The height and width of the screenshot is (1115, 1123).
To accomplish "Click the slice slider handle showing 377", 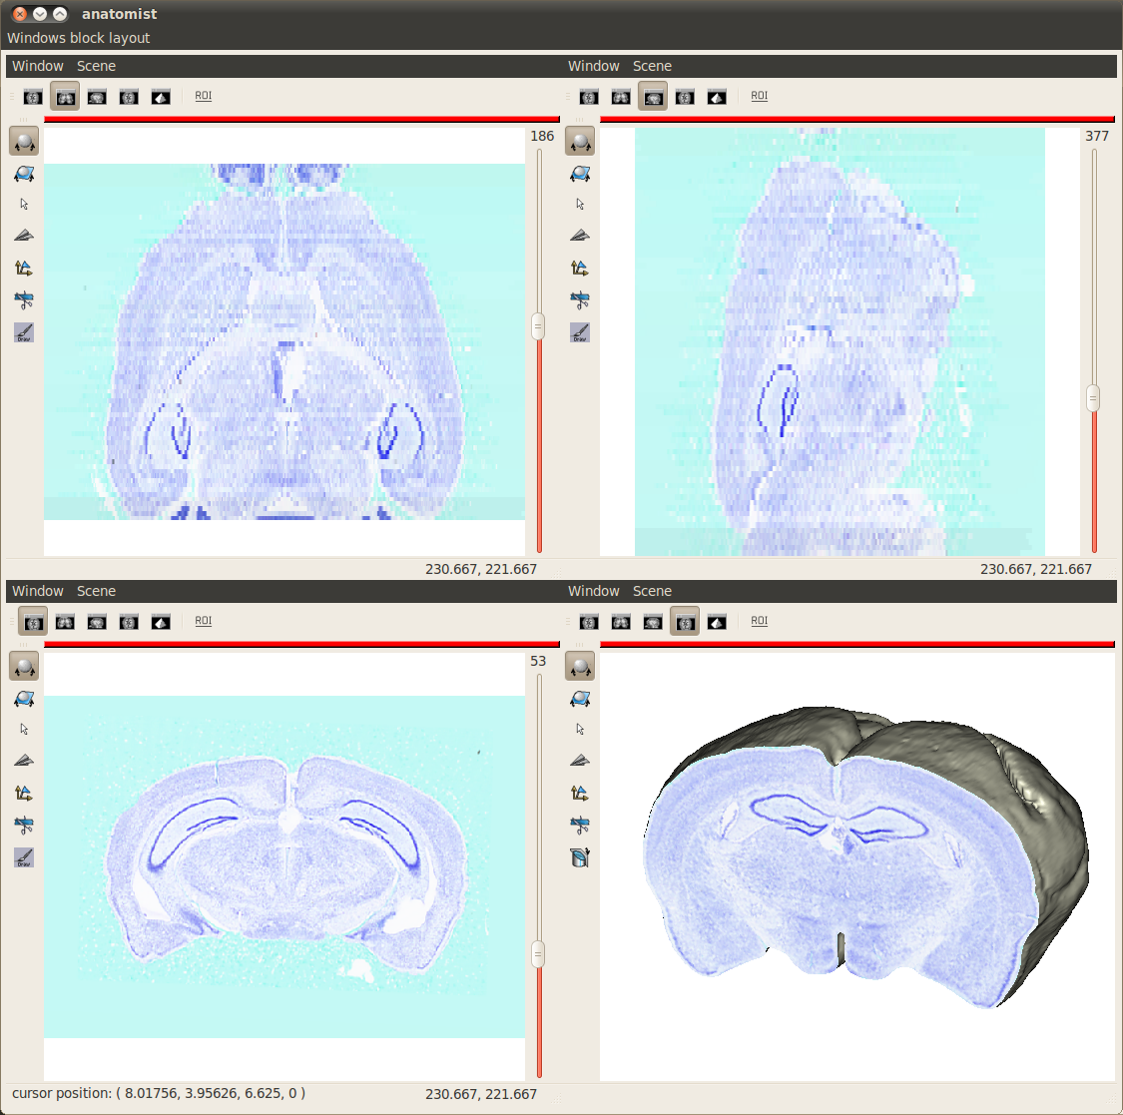I will tap(1093, 397).
